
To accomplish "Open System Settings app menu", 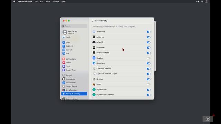I will (25, 1).
